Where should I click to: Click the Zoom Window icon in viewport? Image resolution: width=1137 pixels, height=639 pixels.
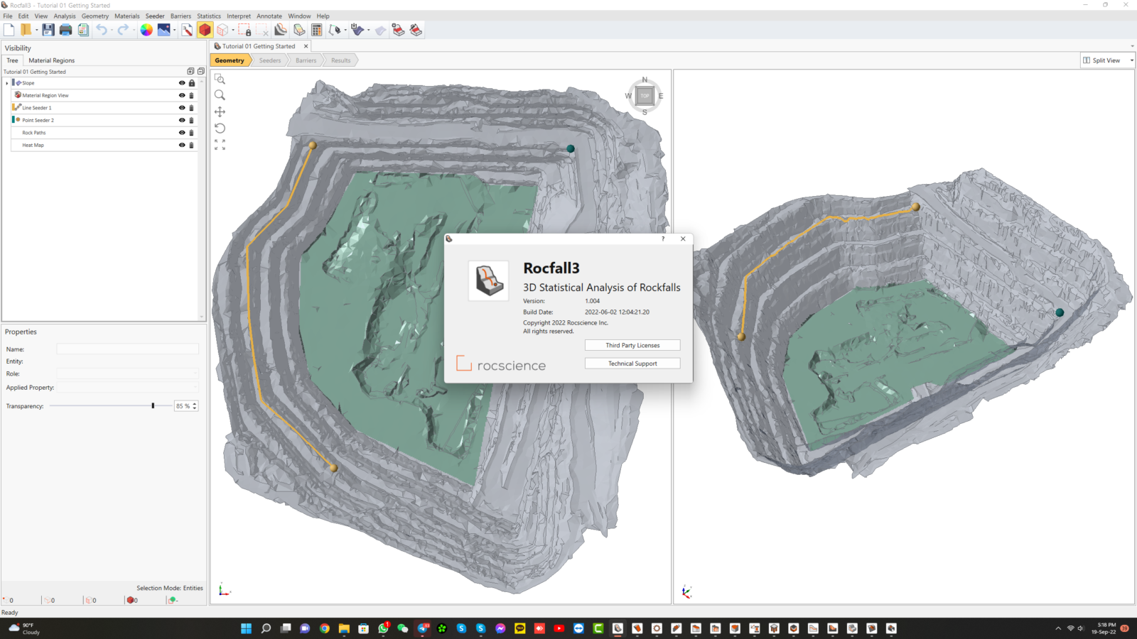(x=220, y=79)
